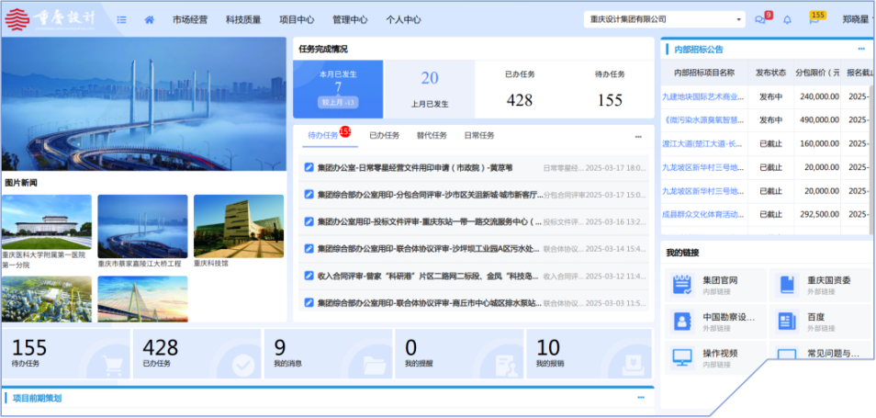Switch to 日常任务 tab
This screenshot has width=876, height=418.
tap(479, 136)
